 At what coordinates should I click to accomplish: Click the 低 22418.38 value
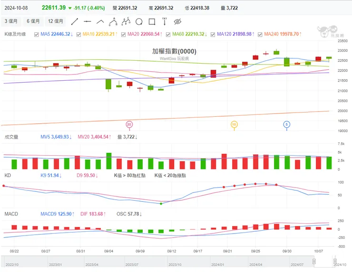tap(197, 8)
